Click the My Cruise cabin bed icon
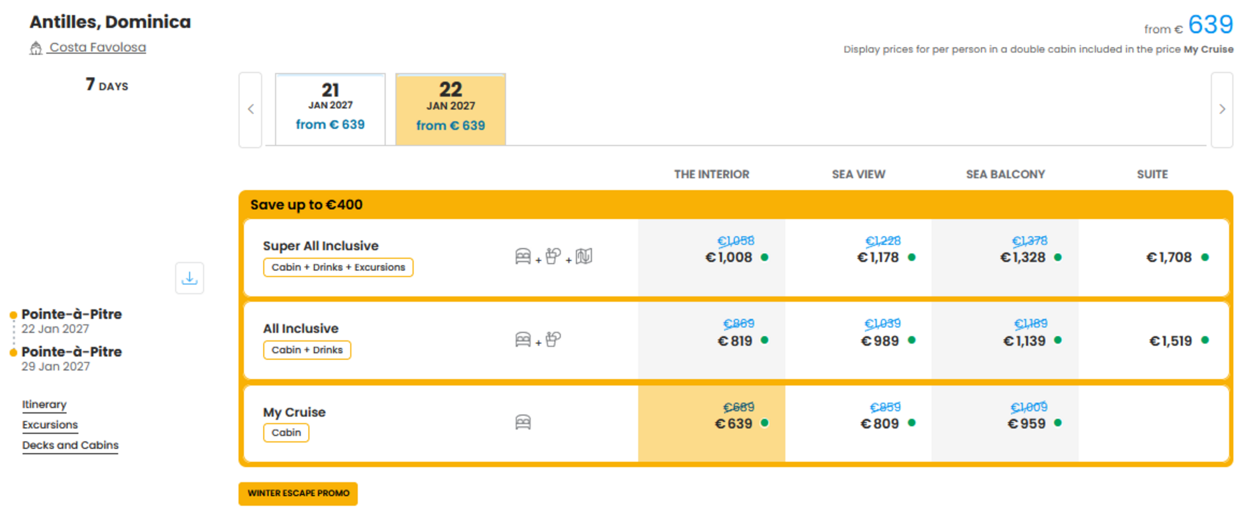 click(523, 422)
